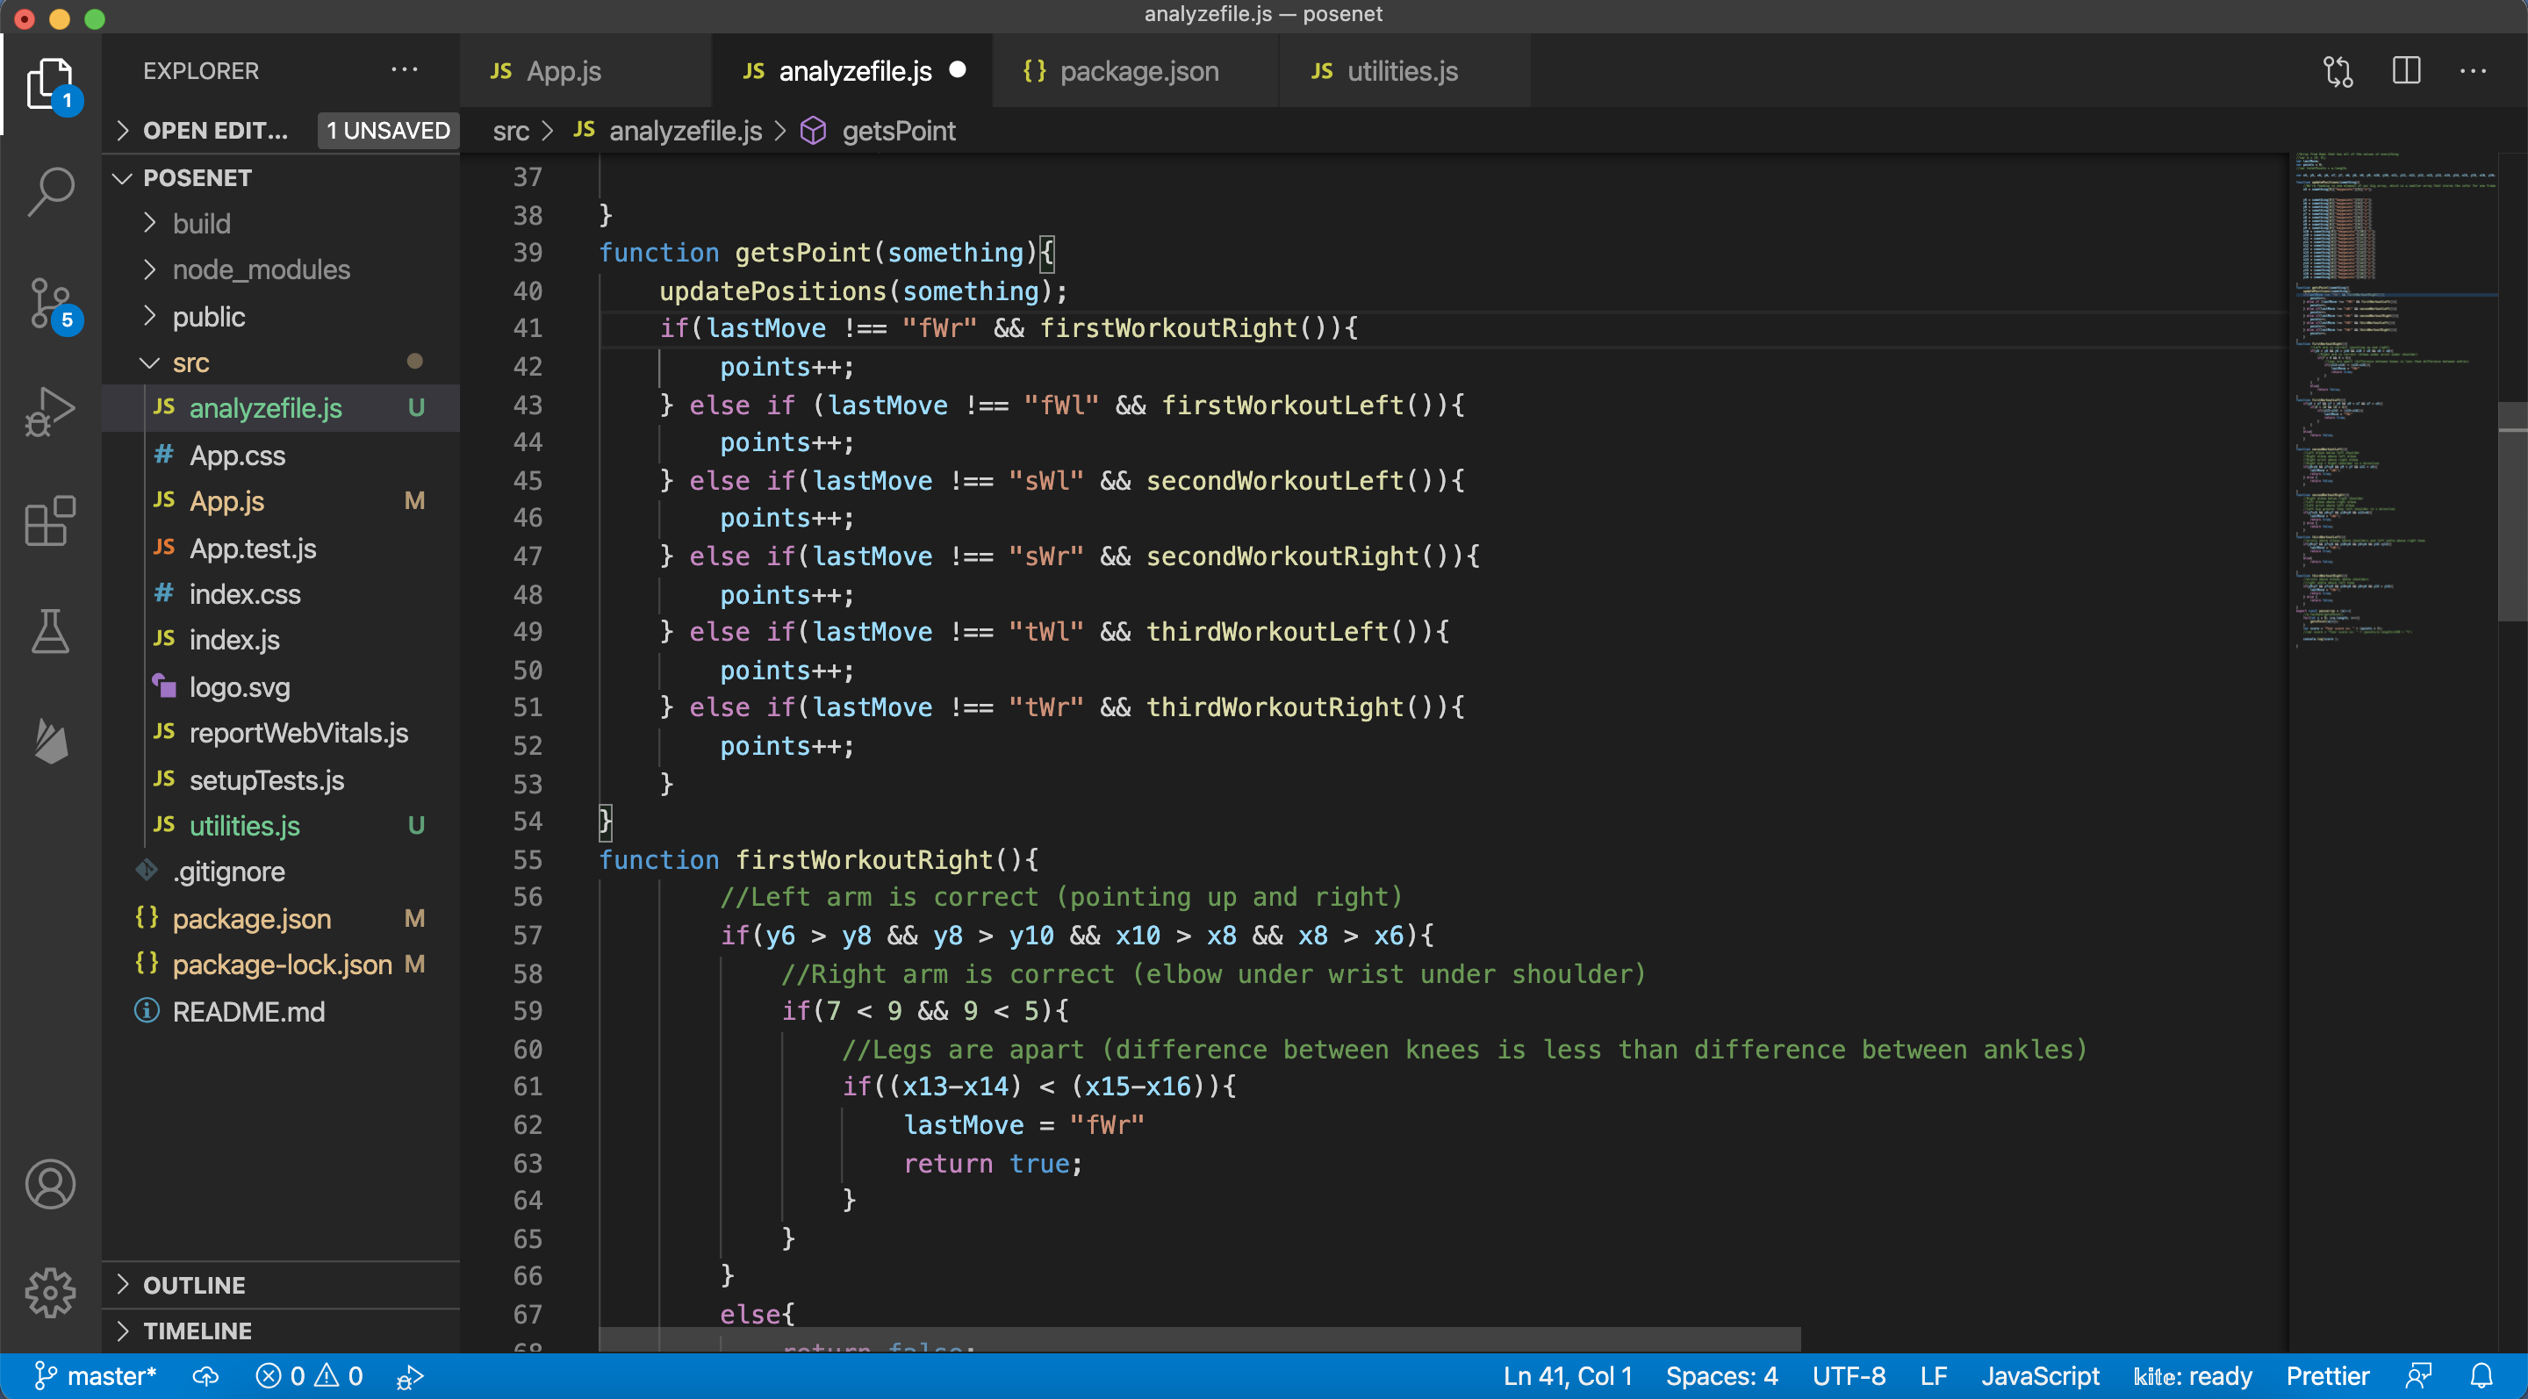Click the master* branch in status bar
The height and width of the screenshot is (1399, 2528).
(97, 1375)
